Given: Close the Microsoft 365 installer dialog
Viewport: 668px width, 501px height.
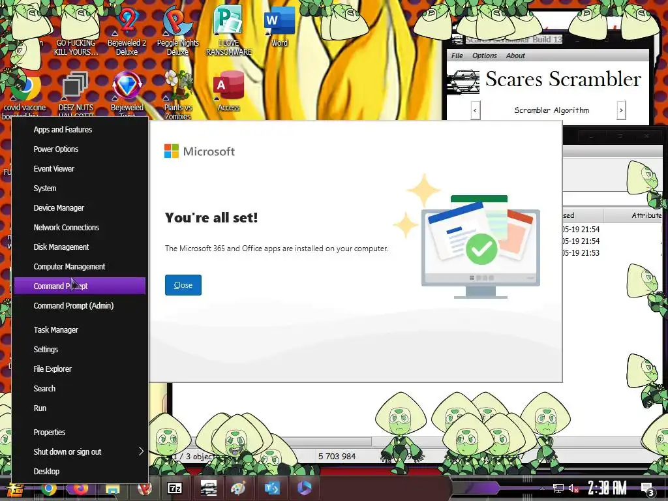Looking at the screenshot, I should pyautogui.click(x=183, y=285).
